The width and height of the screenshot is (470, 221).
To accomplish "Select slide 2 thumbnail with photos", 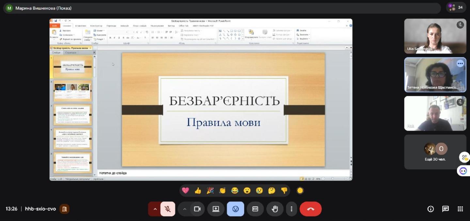I will pos(73,91).
